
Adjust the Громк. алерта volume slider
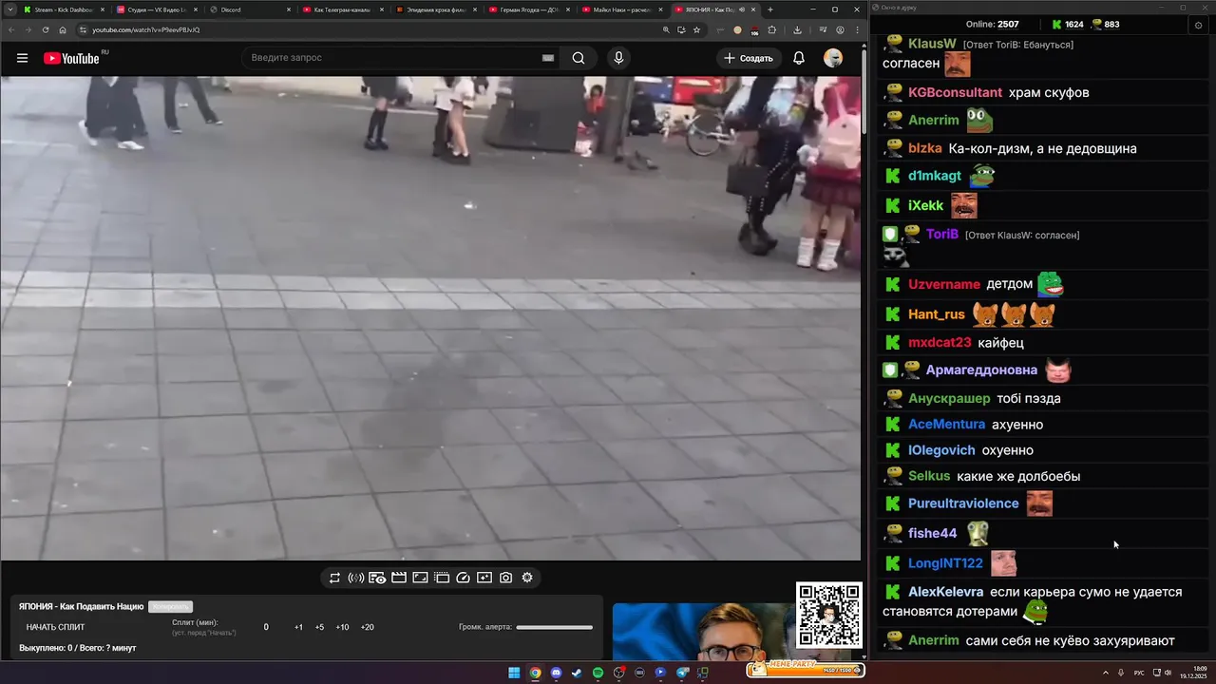[554, 627]
